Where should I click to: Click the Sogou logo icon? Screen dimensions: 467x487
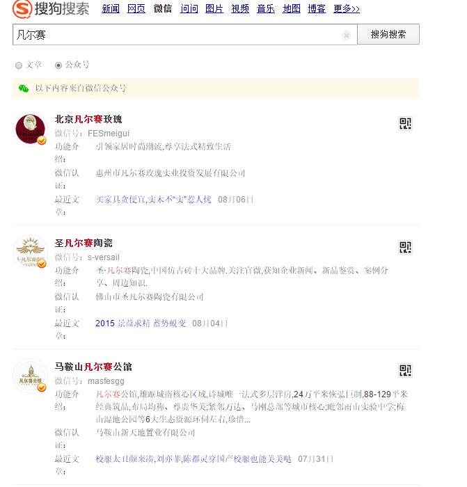click(x=22, y=8)
